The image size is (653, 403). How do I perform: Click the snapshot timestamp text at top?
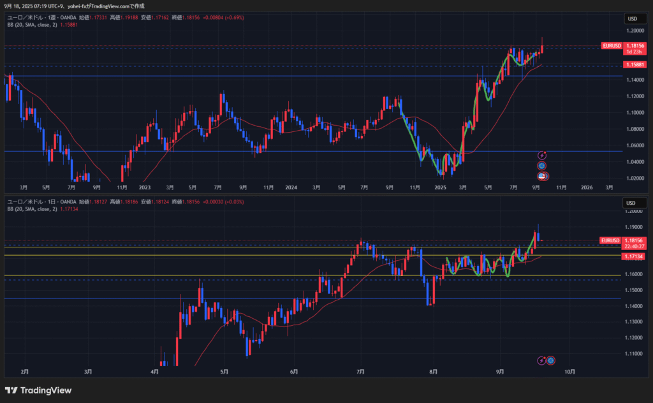pos(74,6)
